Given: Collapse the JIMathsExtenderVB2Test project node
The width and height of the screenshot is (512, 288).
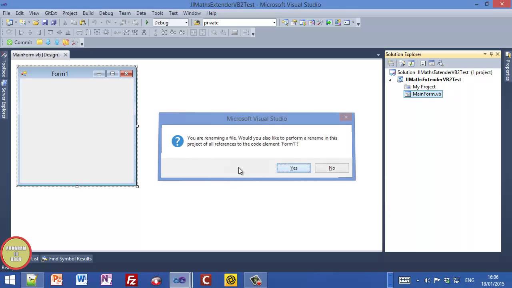Looking at the screenshot, I should click(x=390, y=80).
